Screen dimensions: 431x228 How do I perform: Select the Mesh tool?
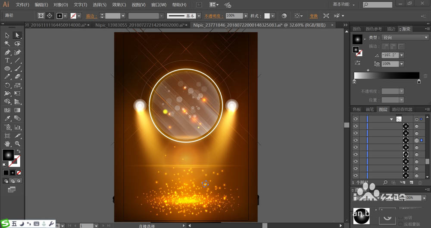[x=7, y=110]
